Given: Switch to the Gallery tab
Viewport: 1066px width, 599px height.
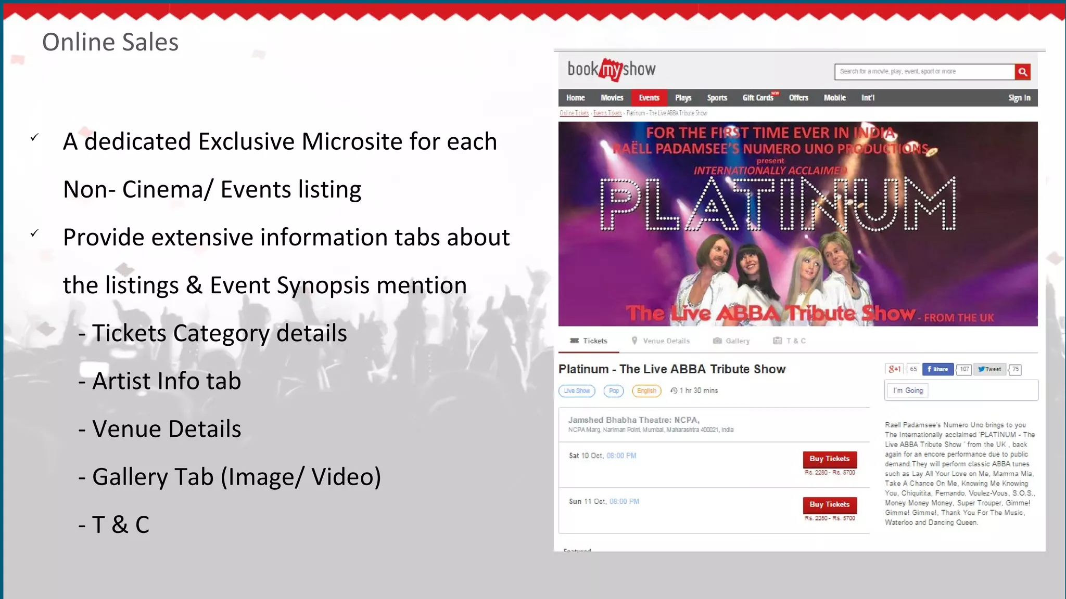Looking at the screenshot, I should (731, 341).
